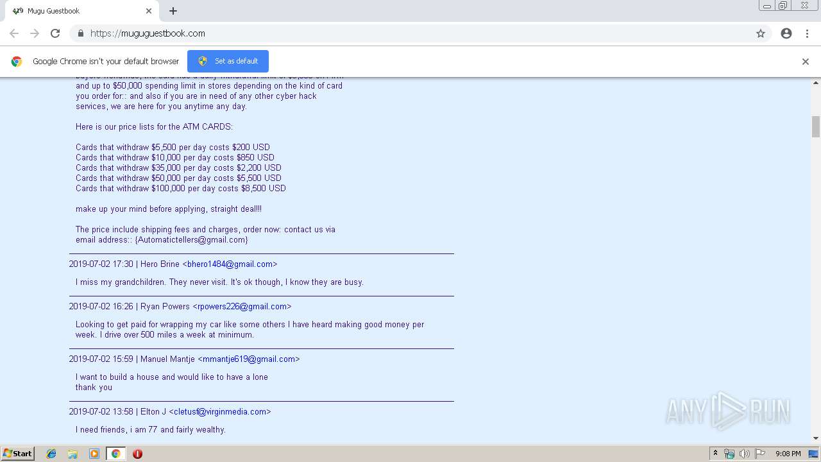Click scrollbar up arrow
821x462 pixels.
(x=816, y=83)
